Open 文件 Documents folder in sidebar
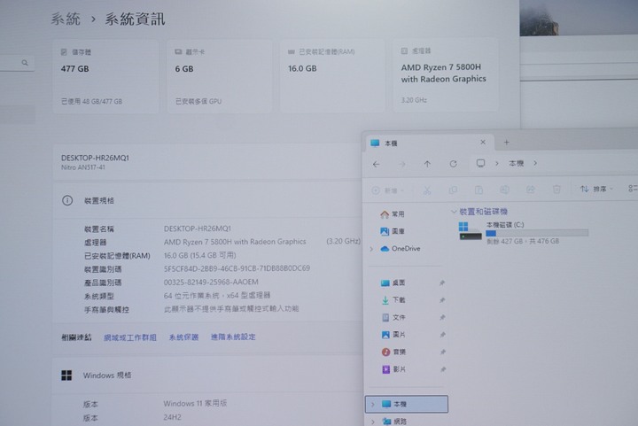Image resolution: width=638 pixels, height=426 pixels. (393, 317)
